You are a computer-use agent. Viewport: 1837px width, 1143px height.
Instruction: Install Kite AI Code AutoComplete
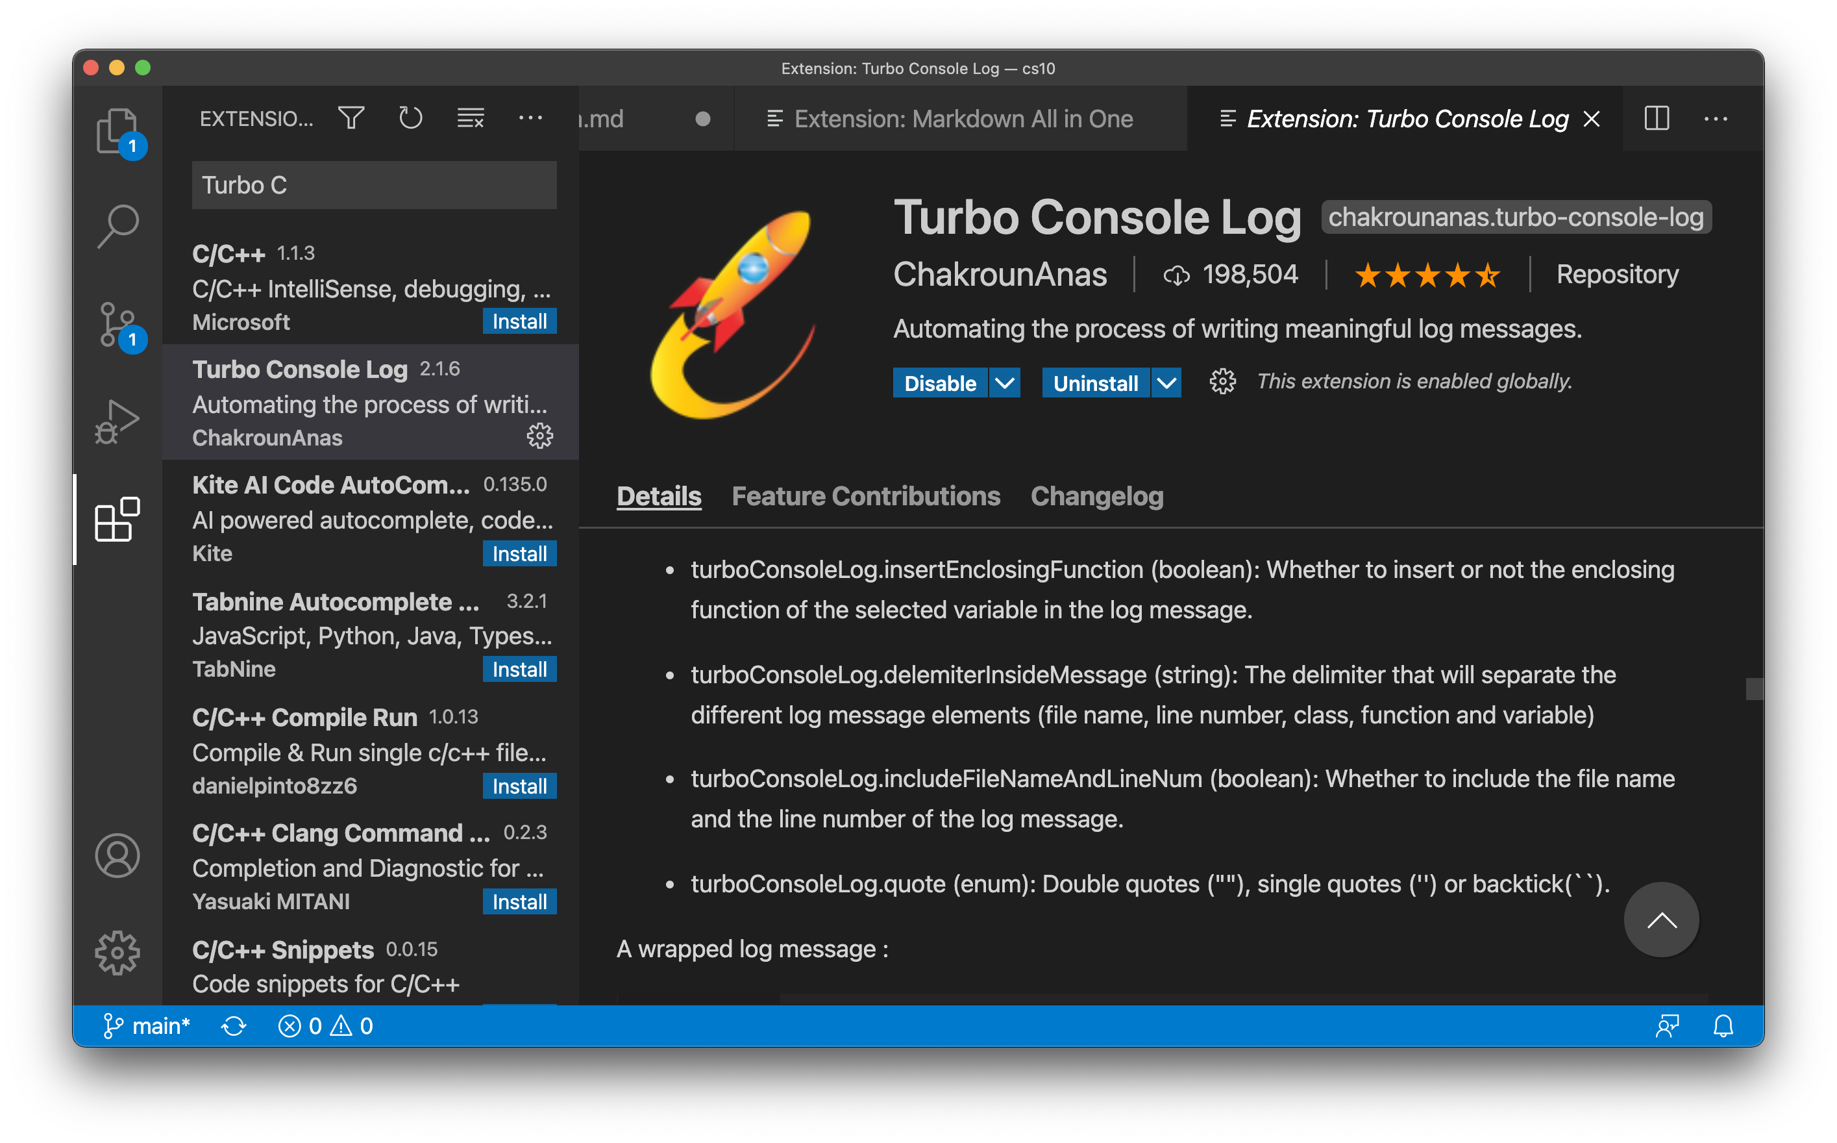(520, 553)
